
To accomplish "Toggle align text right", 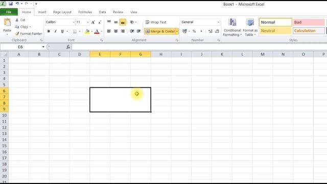I will (123, 31).
